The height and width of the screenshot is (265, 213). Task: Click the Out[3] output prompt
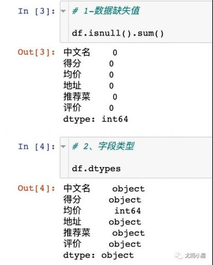pyautogui.click(x=37, y=52)
